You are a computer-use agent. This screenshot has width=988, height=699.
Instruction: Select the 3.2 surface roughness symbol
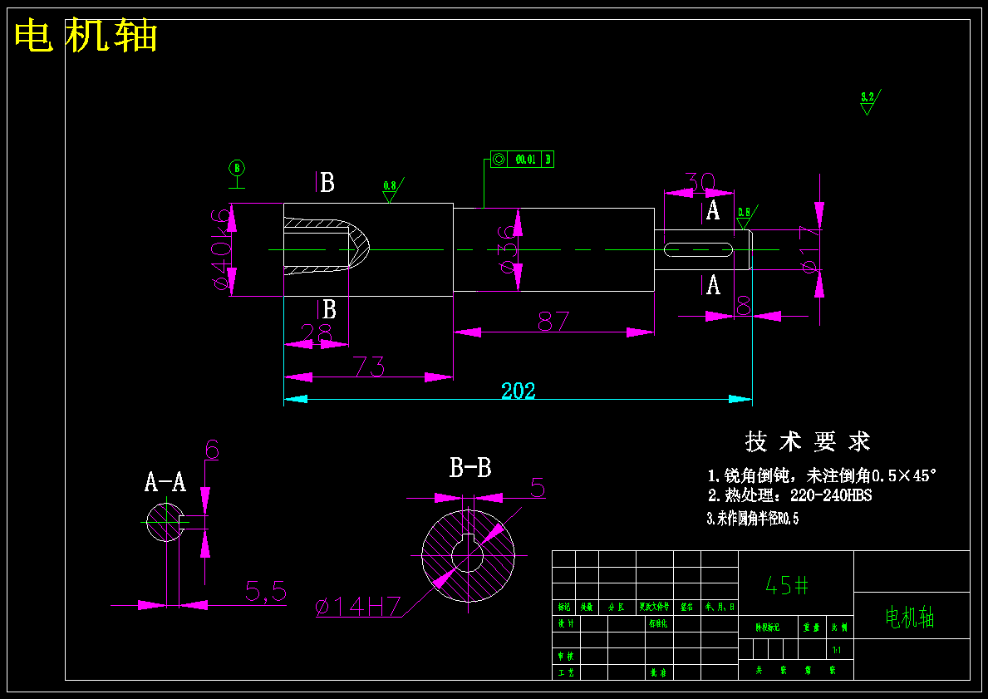(x=869, y=103)
